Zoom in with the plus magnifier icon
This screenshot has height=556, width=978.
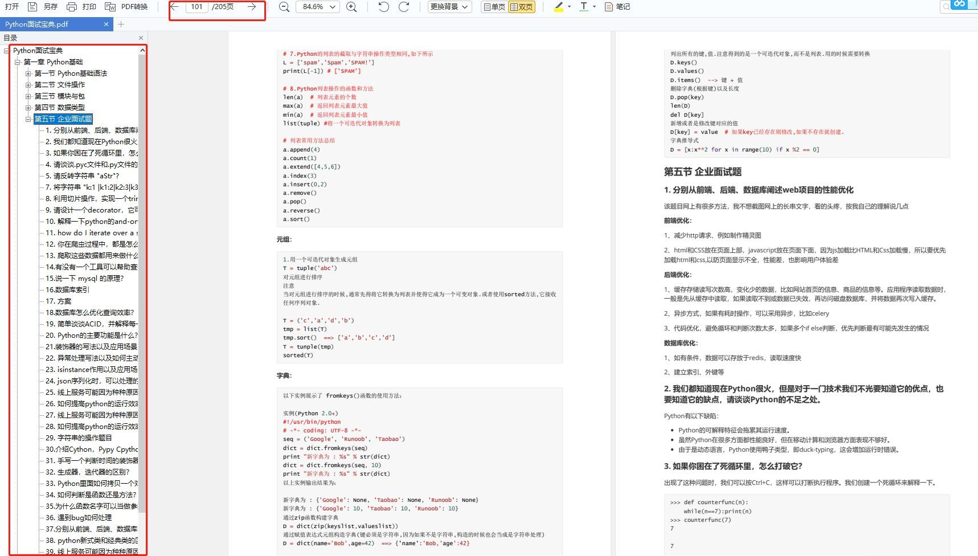[x=352, y=7]
